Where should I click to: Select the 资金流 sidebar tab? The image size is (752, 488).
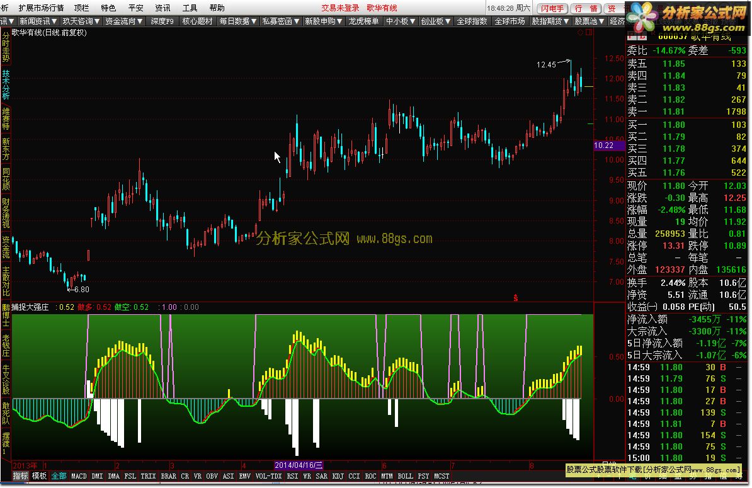pyautogui.click(x=6, y=247)
